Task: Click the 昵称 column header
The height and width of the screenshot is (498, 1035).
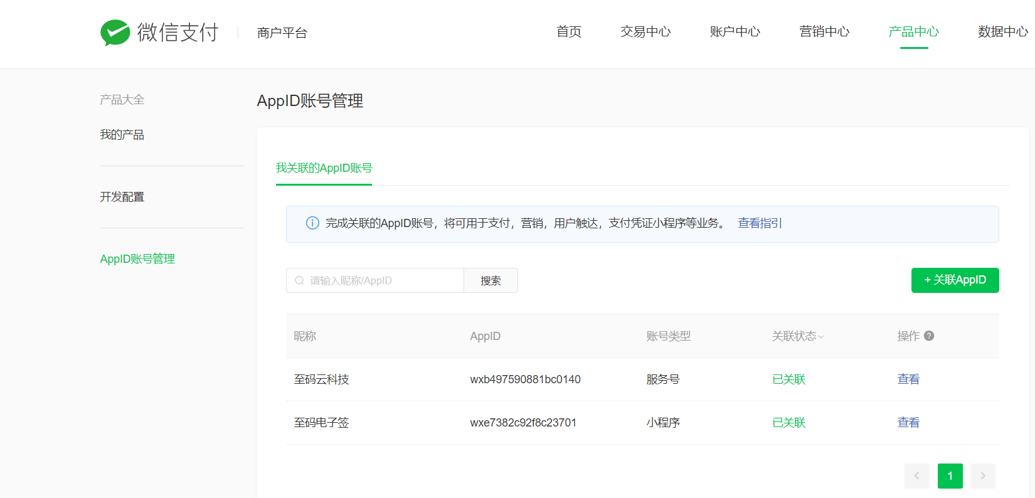Action: coord(305,336)
